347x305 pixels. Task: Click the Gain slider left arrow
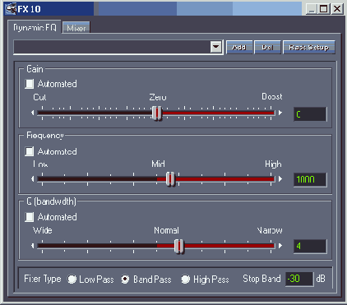pos(33,113)
